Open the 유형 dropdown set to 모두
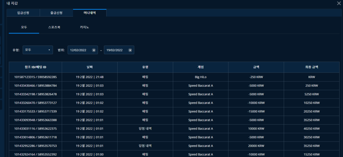 click(x=38, y=50)
